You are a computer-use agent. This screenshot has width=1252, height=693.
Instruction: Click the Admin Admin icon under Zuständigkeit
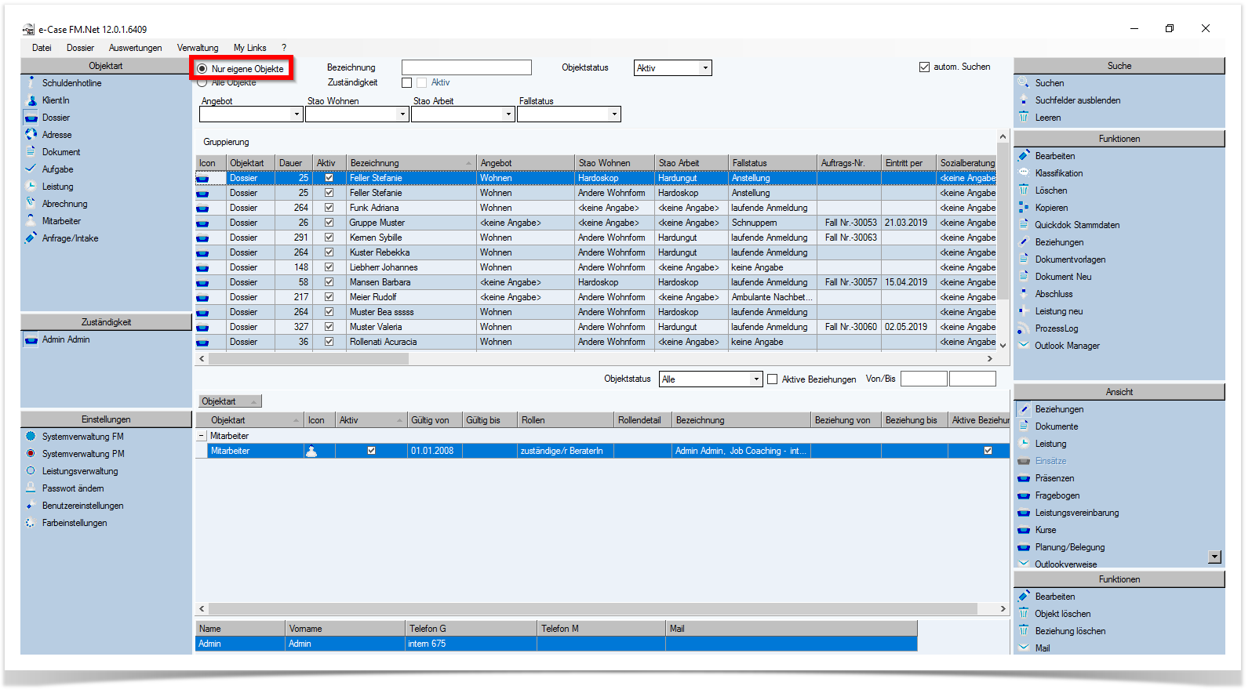[31, 339]
